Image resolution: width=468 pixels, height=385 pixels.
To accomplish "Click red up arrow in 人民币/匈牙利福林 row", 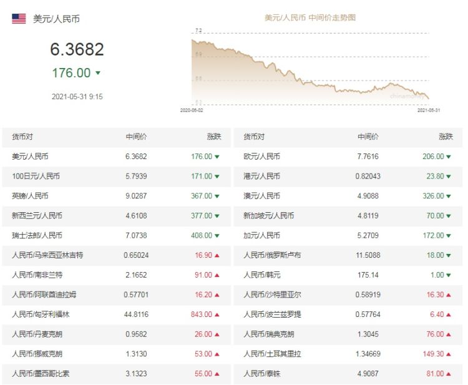I will pos(217,314).
